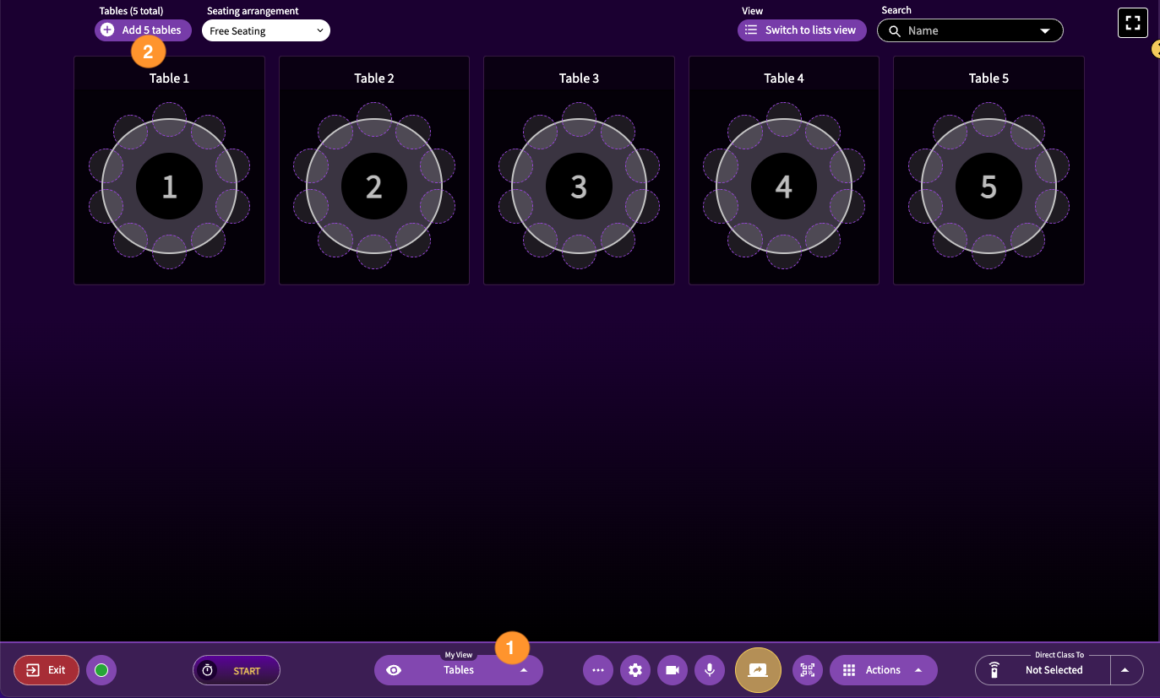The width and height of the screenshot is (1160, 698).
Task: Open the Search by Name dropdown
Action: (970, 30)
